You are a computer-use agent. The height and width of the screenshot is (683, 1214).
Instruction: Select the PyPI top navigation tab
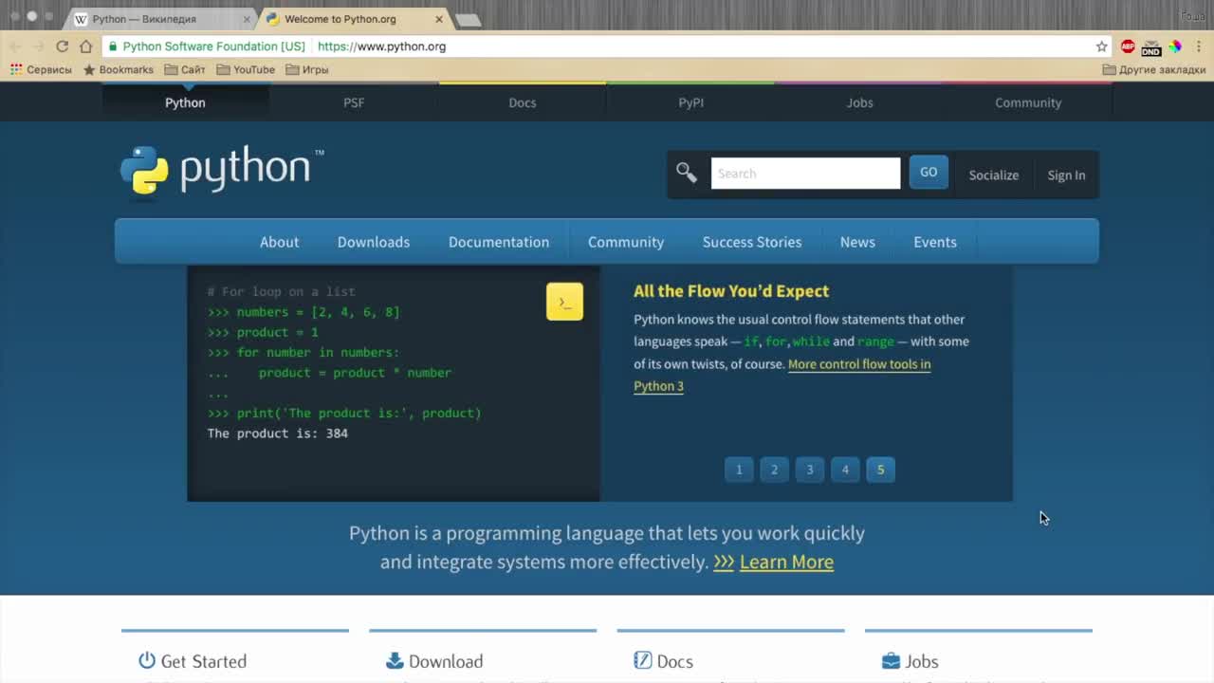(690, 102)
